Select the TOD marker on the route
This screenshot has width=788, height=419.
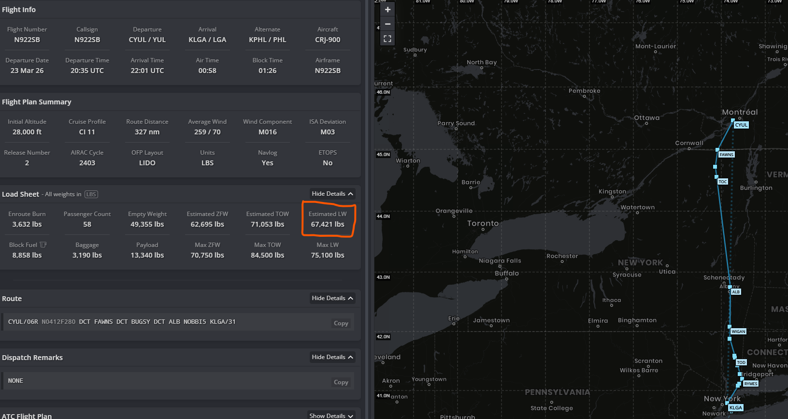741,362
